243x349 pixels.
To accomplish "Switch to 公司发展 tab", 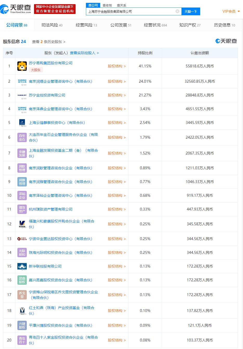I will pyautogui.click(x=121, y=25).
